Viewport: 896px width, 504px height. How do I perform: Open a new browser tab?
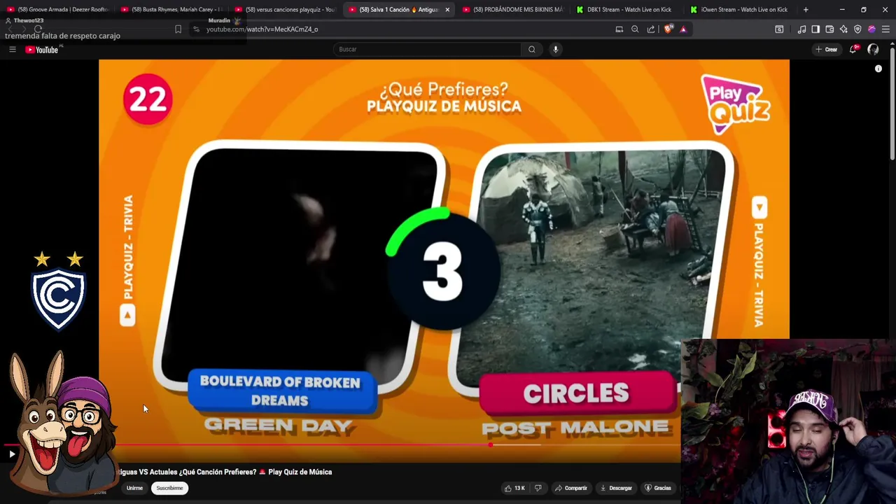(x=806, y=10)
